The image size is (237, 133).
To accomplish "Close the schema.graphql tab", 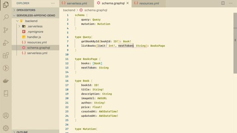I will point(127,3).
